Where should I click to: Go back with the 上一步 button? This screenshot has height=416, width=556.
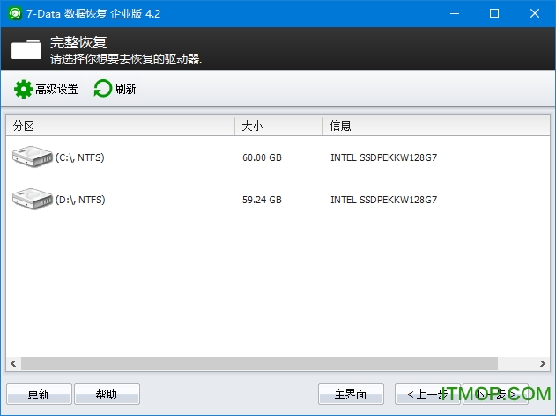pos(427,394)
